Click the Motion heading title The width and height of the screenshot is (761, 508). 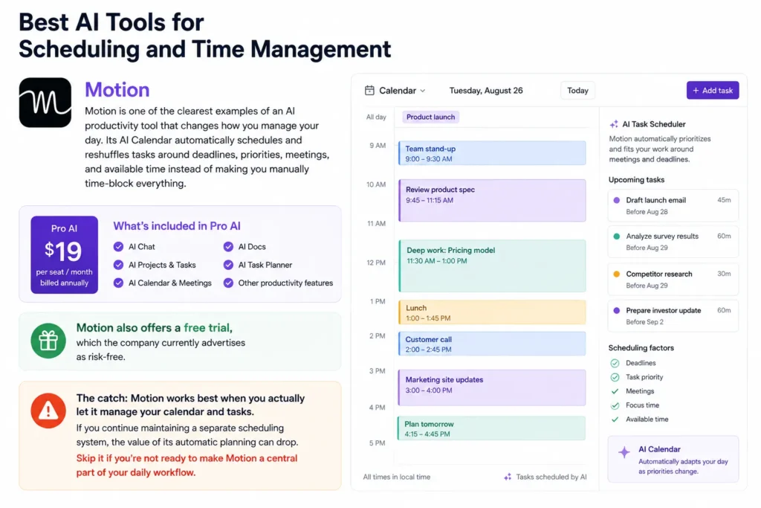pyautogui.click(x=117, y=90)
